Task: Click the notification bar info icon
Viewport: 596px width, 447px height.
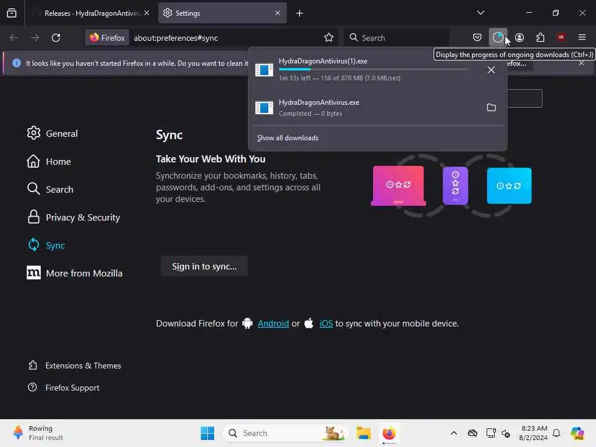Action: 16,63
